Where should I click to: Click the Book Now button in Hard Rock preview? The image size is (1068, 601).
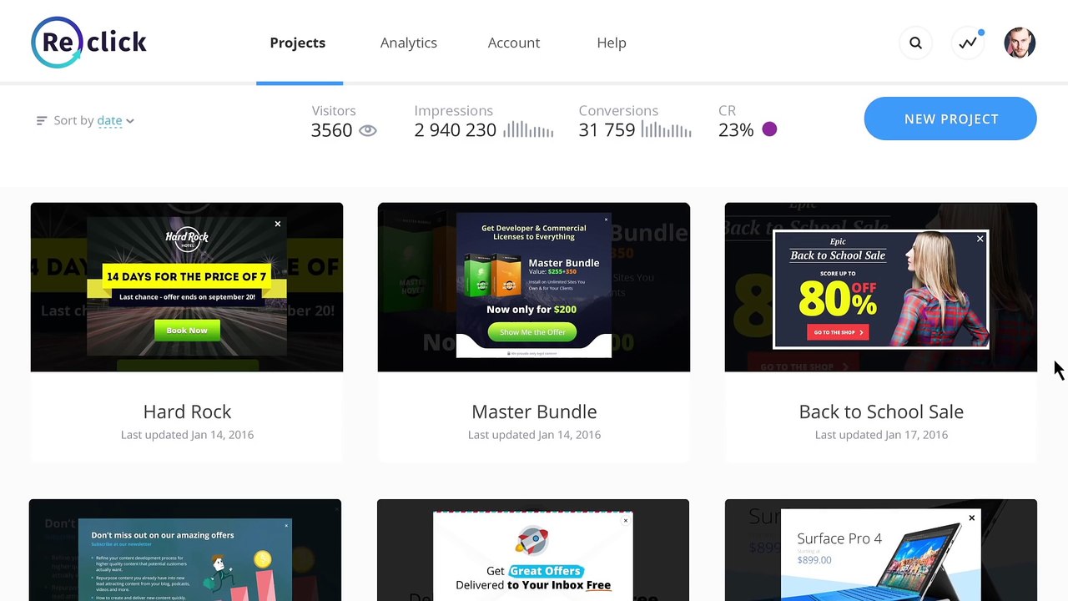click(187, 331)
